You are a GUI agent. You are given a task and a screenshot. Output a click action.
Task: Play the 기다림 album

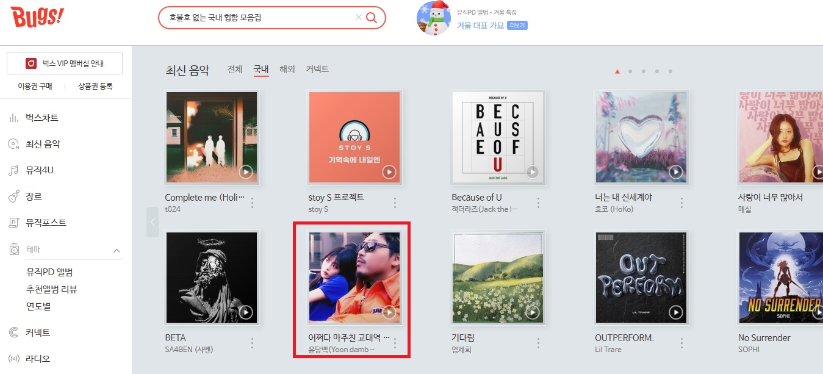tap(533, 312)
